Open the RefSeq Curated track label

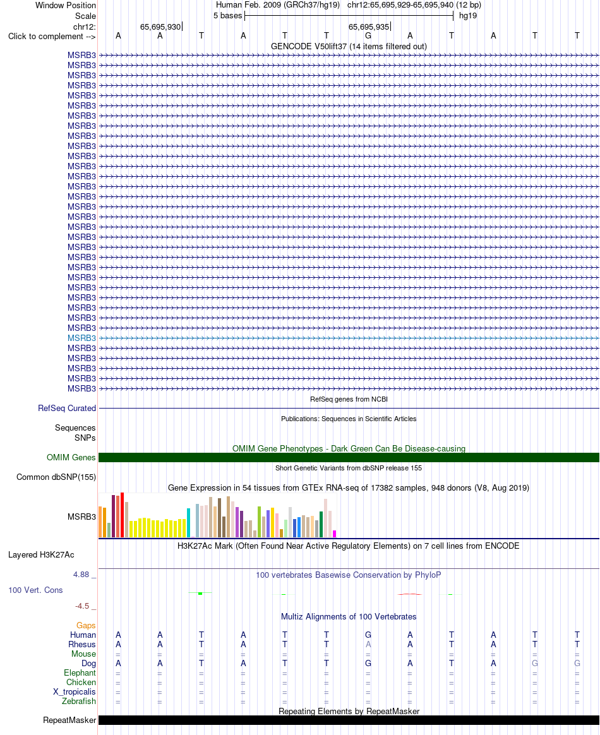[x=67, y=409]
